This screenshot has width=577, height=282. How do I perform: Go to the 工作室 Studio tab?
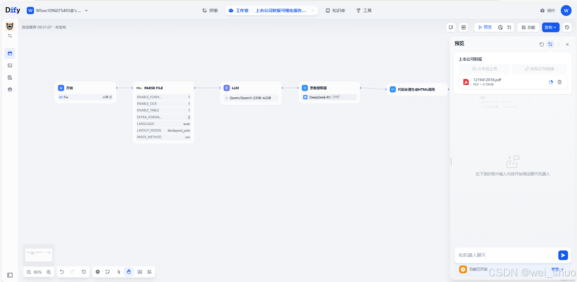239,11
